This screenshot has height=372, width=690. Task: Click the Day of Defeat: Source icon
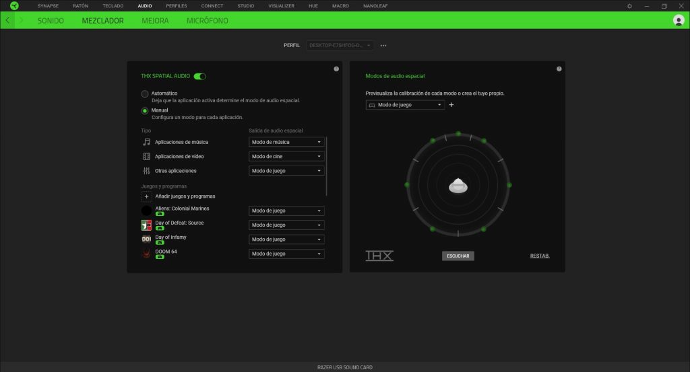point(146,225)
